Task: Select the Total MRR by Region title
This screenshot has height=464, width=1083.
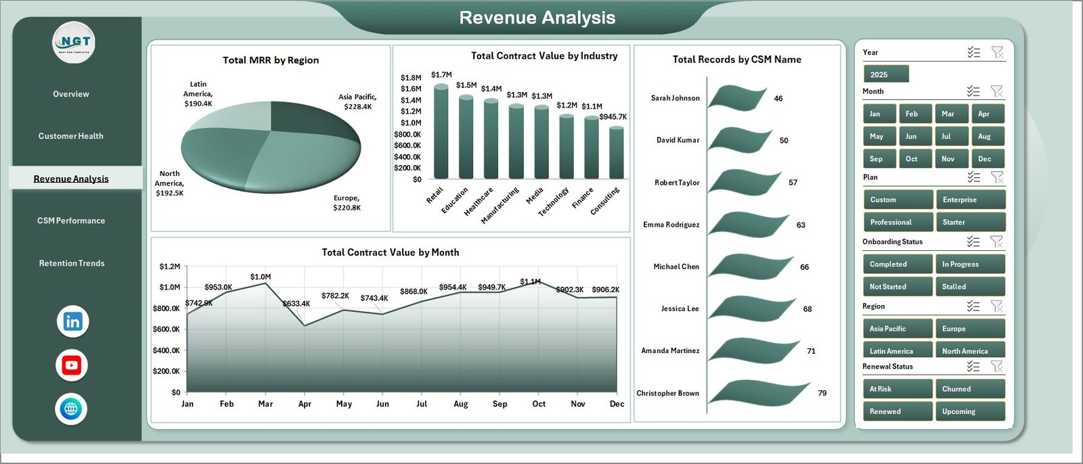Action: click(x=271, y=60)
